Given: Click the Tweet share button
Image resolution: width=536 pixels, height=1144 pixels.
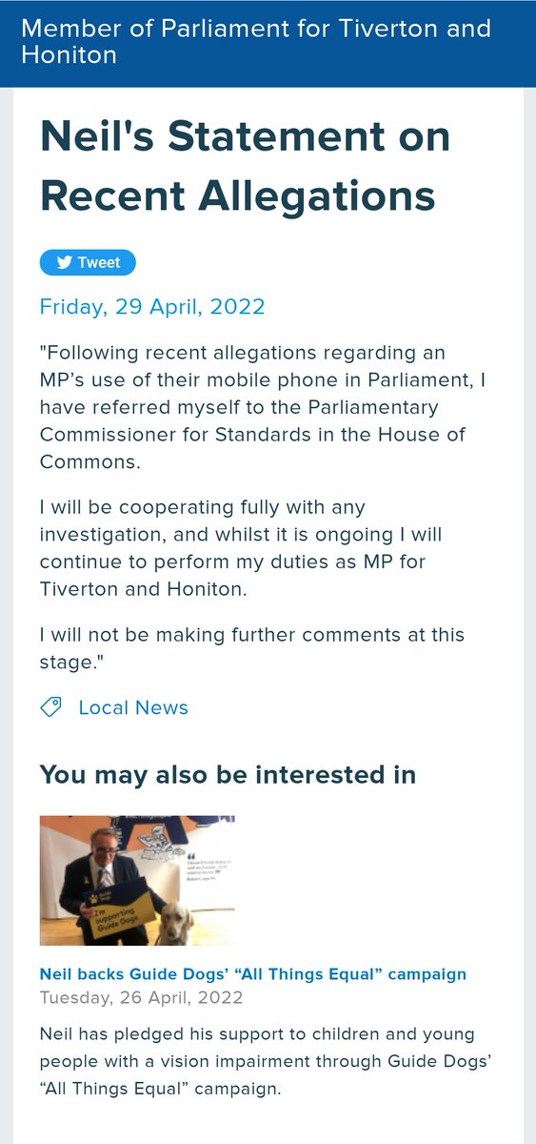Looking at the screenshot, I should 88,262.
